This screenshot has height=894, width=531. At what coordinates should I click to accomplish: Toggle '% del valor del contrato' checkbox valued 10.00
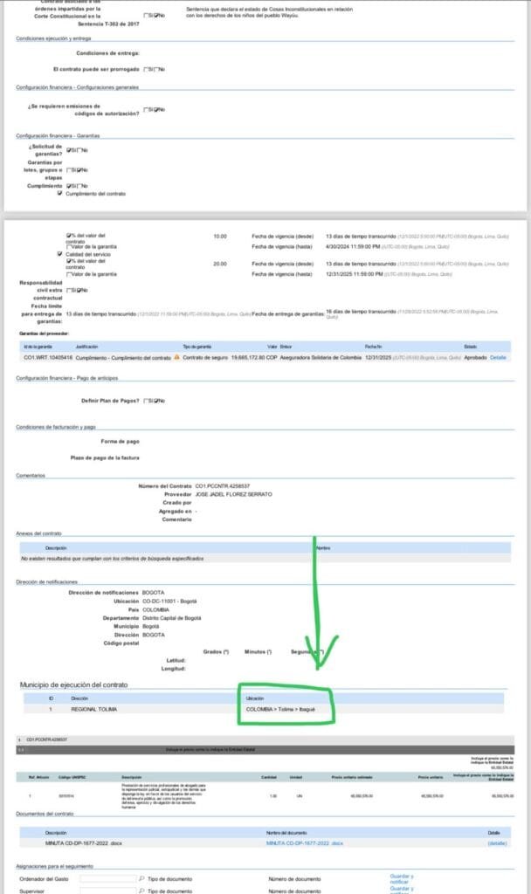[69, 235]
